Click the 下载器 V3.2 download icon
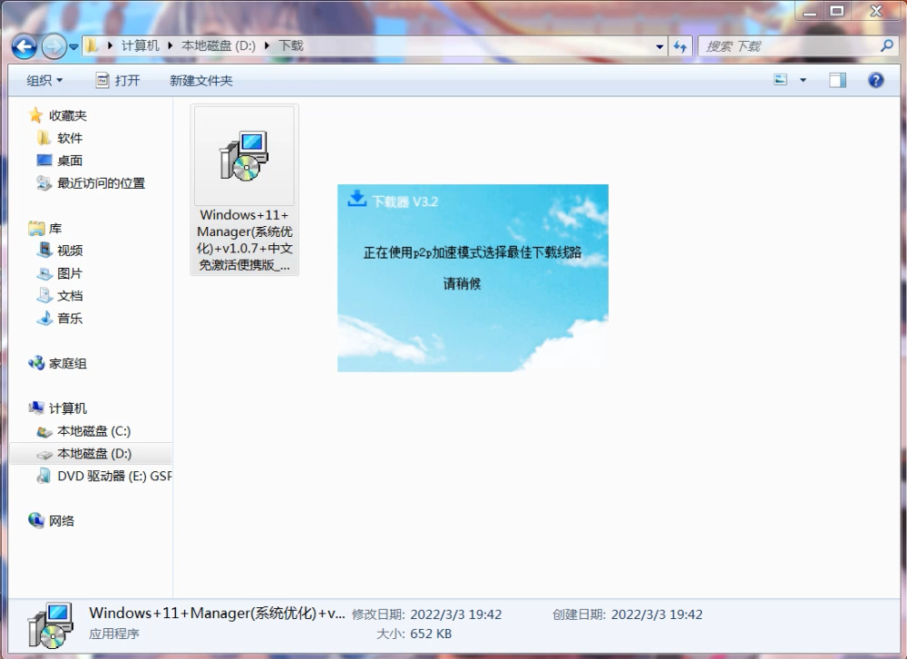 [x=356, y=198]
